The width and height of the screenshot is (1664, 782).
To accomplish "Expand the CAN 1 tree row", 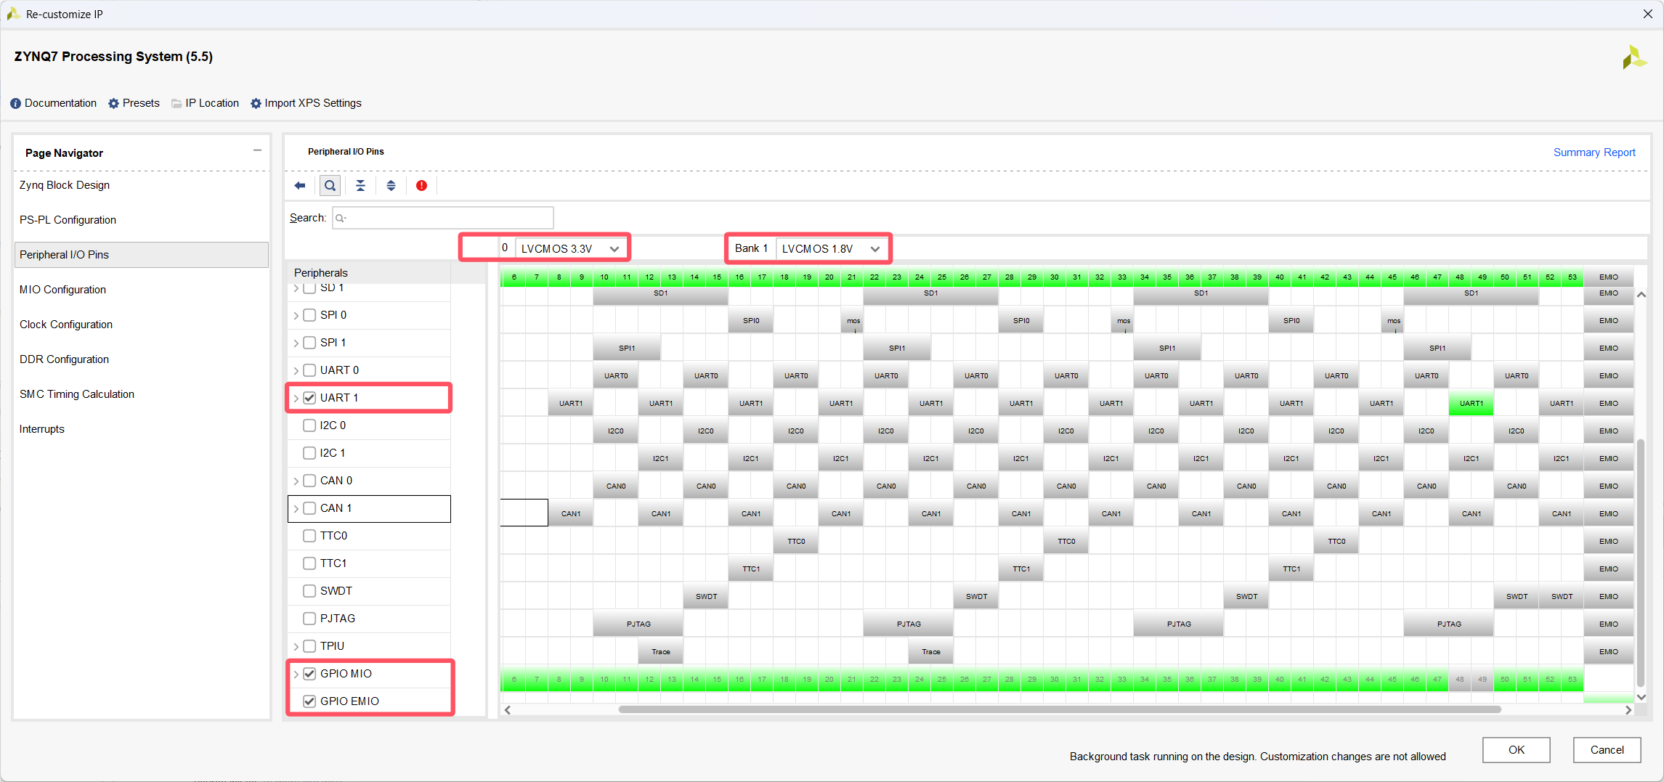I will tap(296, 508).
